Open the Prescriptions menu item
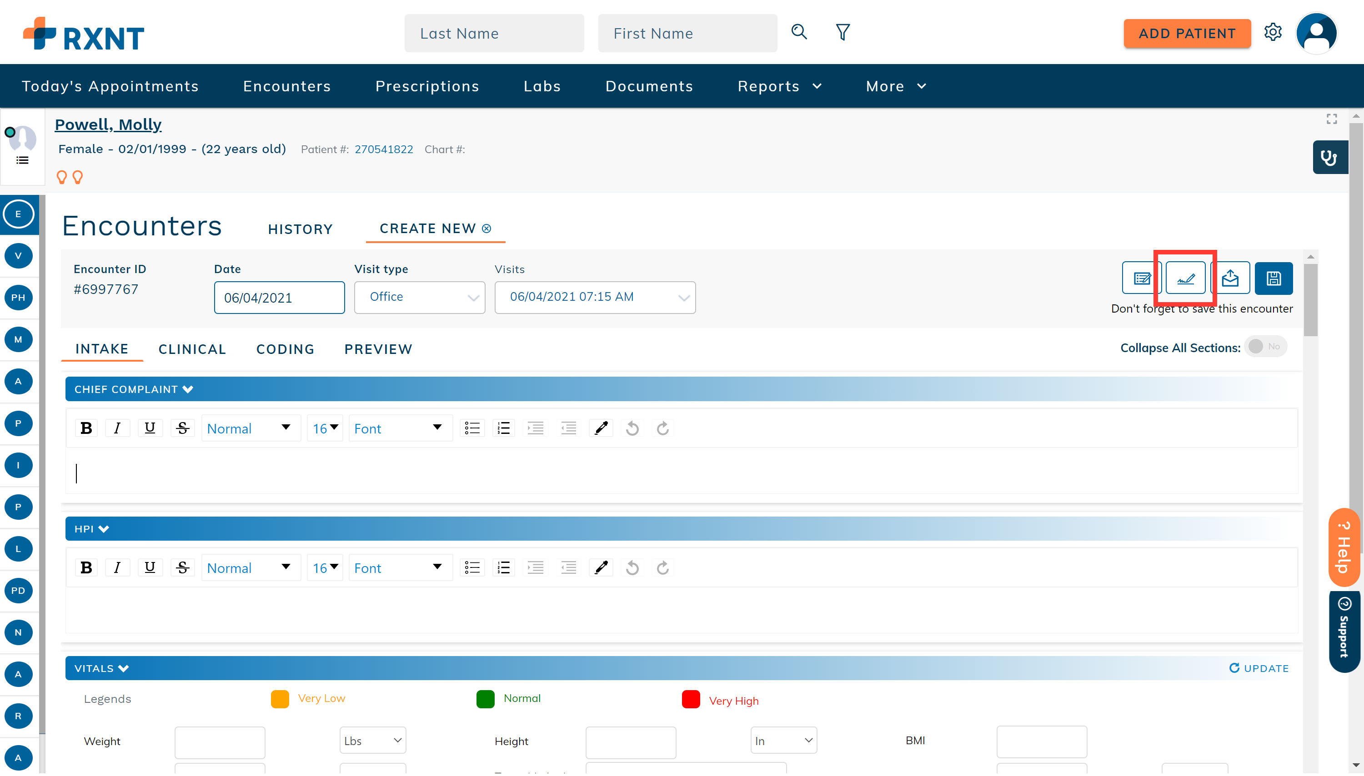The width and height of the screenshot is (1364, 776). (x=426, y=86)
